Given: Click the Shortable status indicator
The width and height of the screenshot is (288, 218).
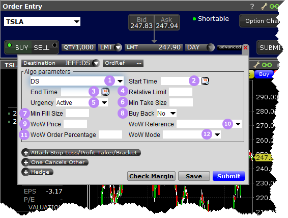Looking at the screenshot, I should 211,19.
